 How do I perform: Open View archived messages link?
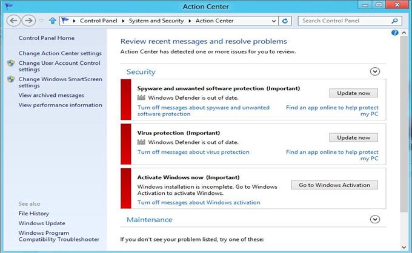point(51,95)
